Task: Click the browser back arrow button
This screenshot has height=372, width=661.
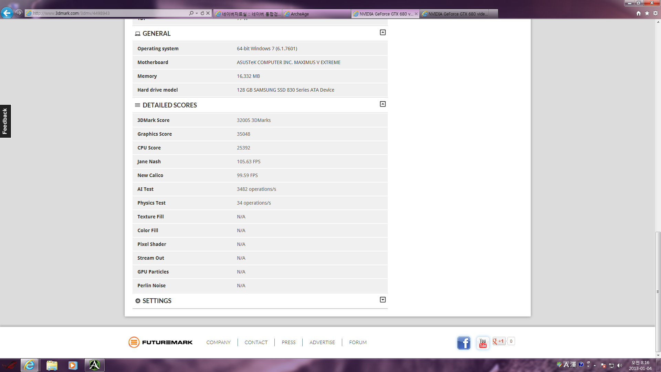Action: point(7,13)
